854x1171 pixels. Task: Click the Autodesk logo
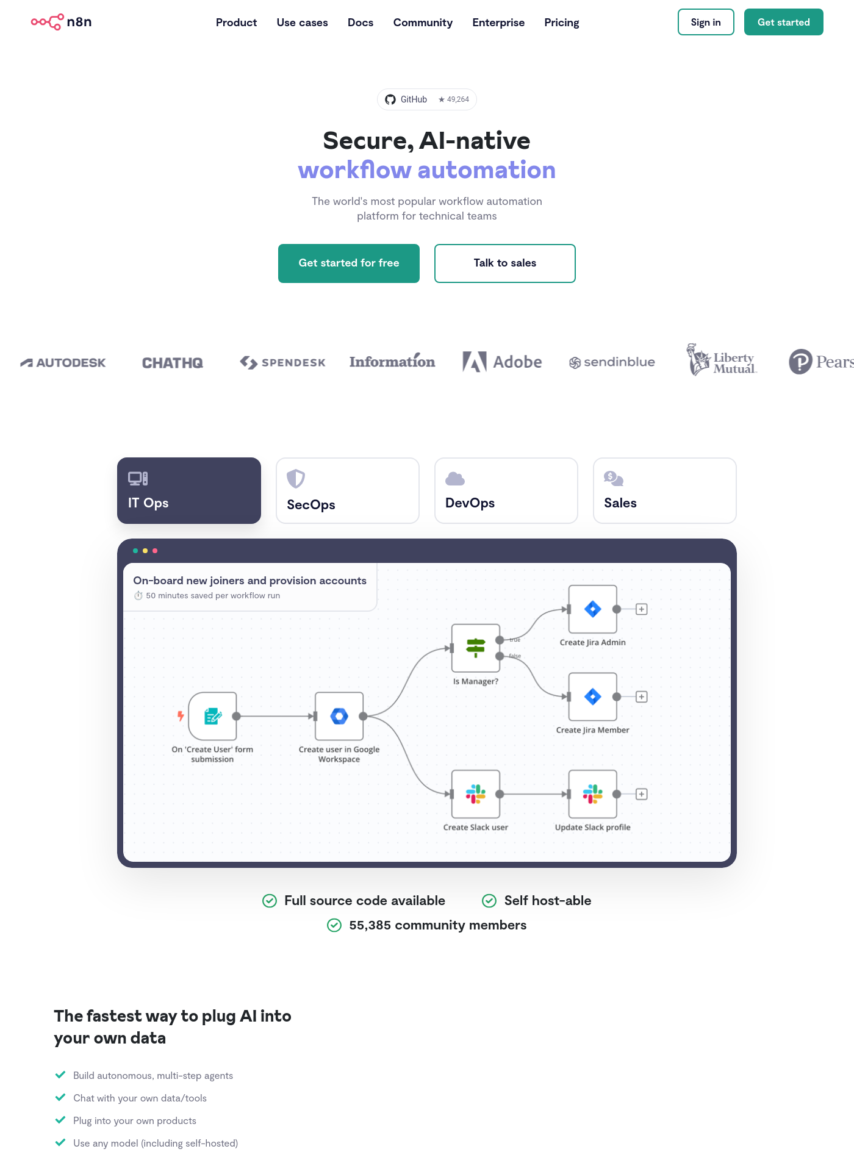click(x=63, y=362)
